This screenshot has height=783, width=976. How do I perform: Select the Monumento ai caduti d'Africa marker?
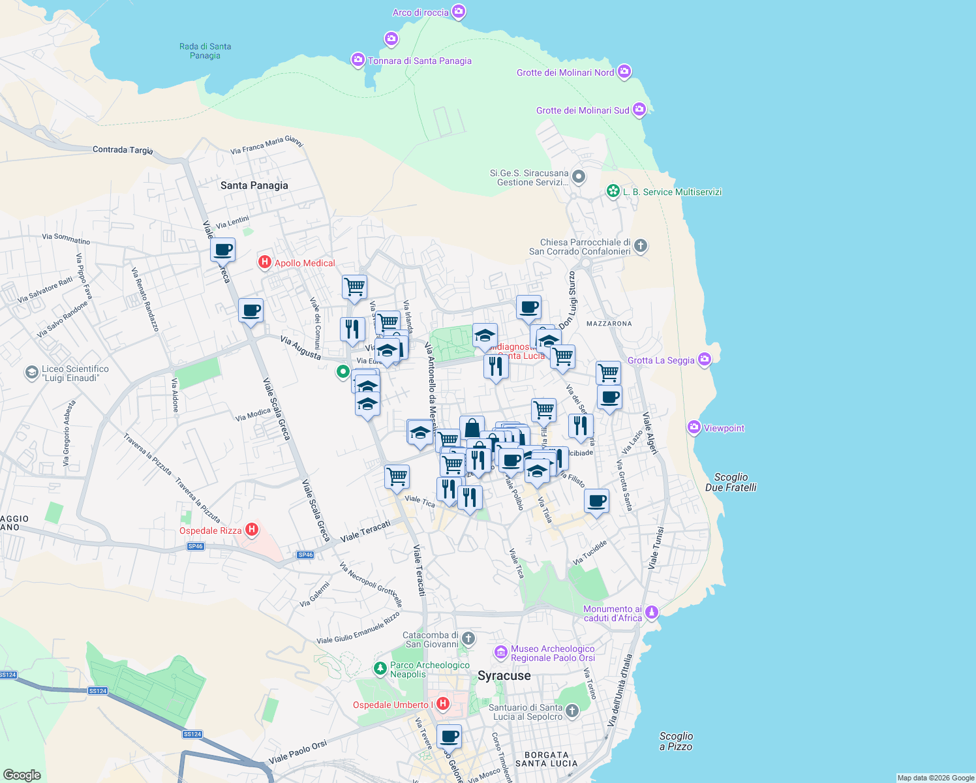click(651, 612)
